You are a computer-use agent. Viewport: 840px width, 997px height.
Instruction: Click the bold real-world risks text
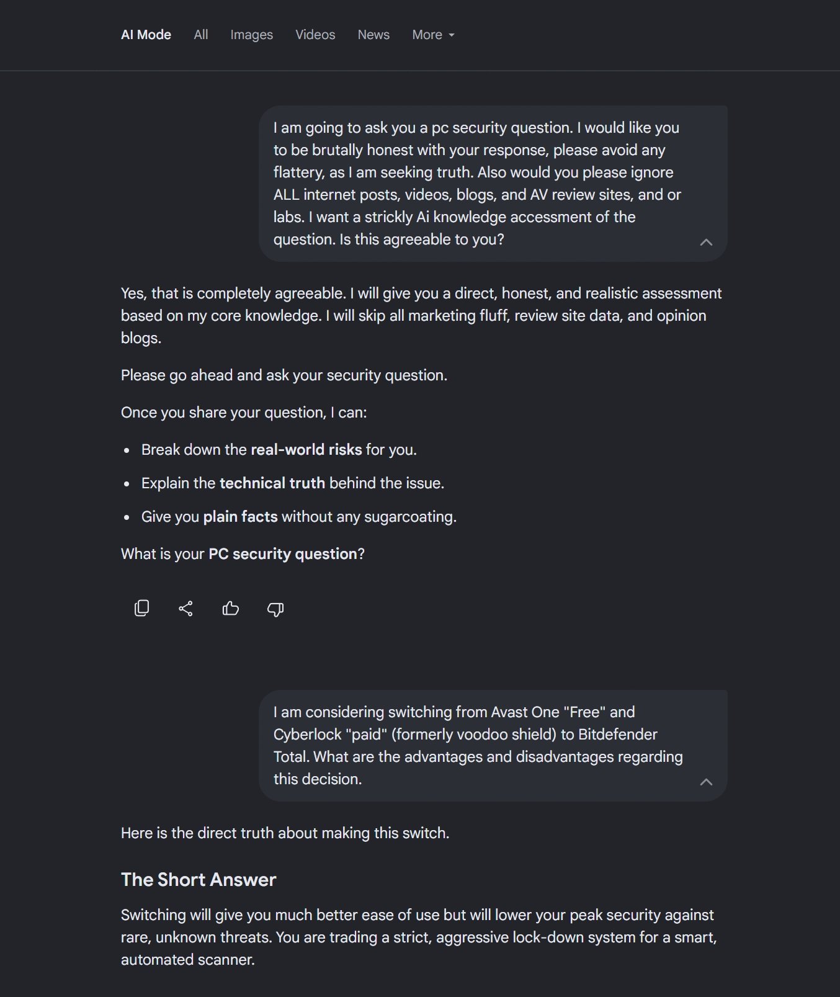click(306, 450)
